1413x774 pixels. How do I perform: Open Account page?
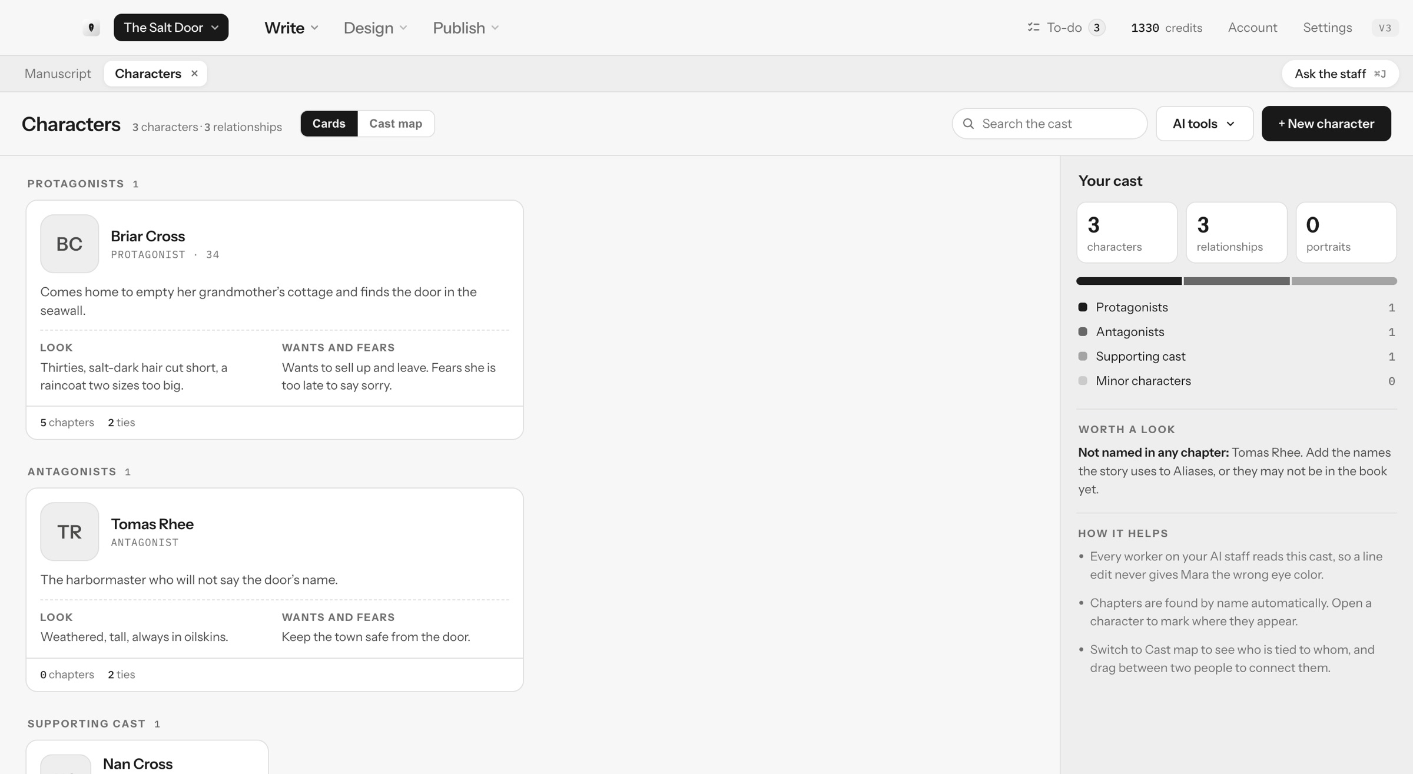pos(1252,28)
